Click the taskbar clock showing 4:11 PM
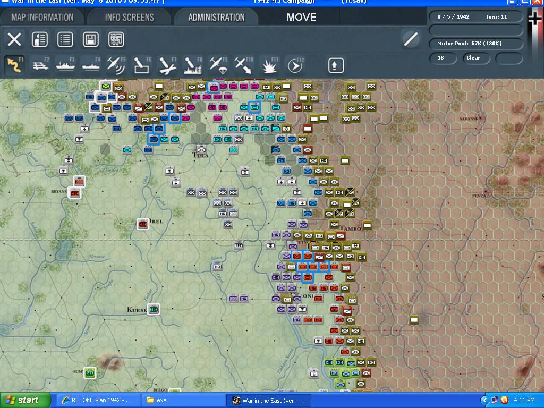Viewport: 544px width, 408px height. click(524, 401)
